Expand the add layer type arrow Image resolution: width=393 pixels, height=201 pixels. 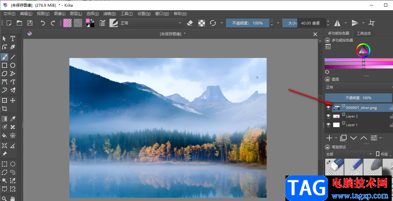click(x=336, y=138)
